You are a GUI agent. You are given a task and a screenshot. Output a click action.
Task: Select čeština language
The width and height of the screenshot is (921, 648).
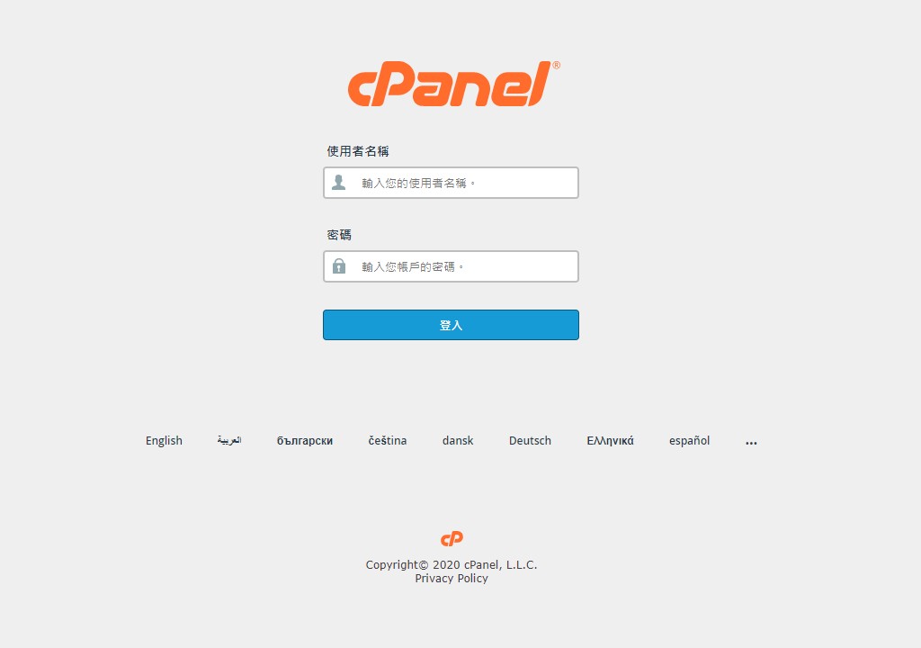pos(388,440)
